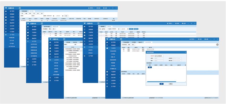Open the 产线 dropdown in the ESD records window
The height and width of the screenshot is (104, 226).
click(x=105, y=29)
